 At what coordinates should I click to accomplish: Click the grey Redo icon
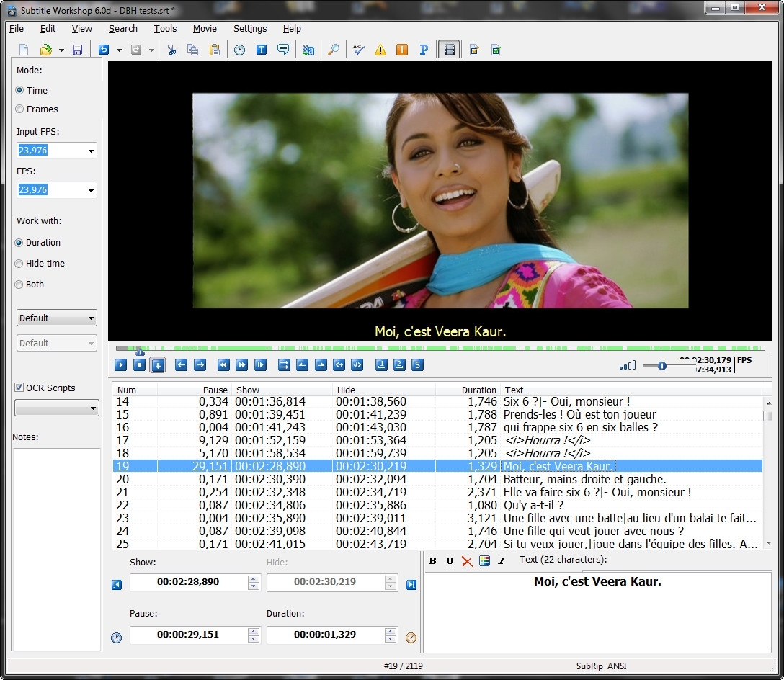136,50
